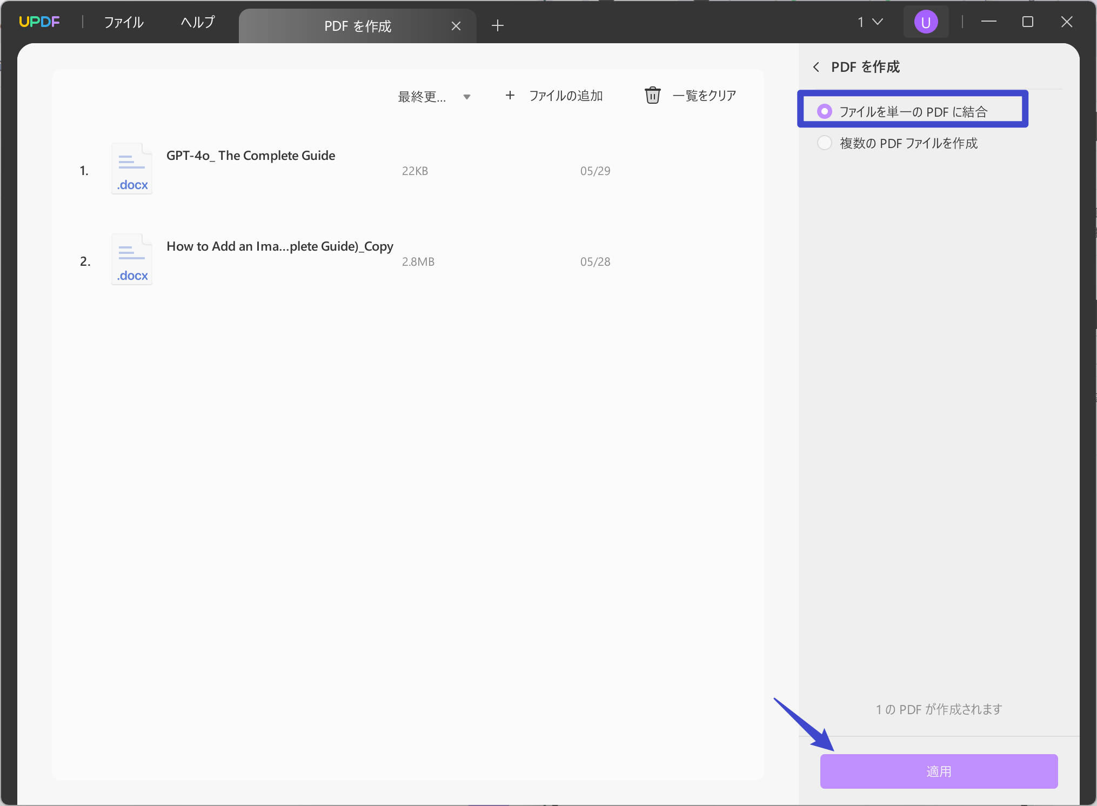
Task: Close the PDF を作成 tab
Action: [x=456, y=26]
